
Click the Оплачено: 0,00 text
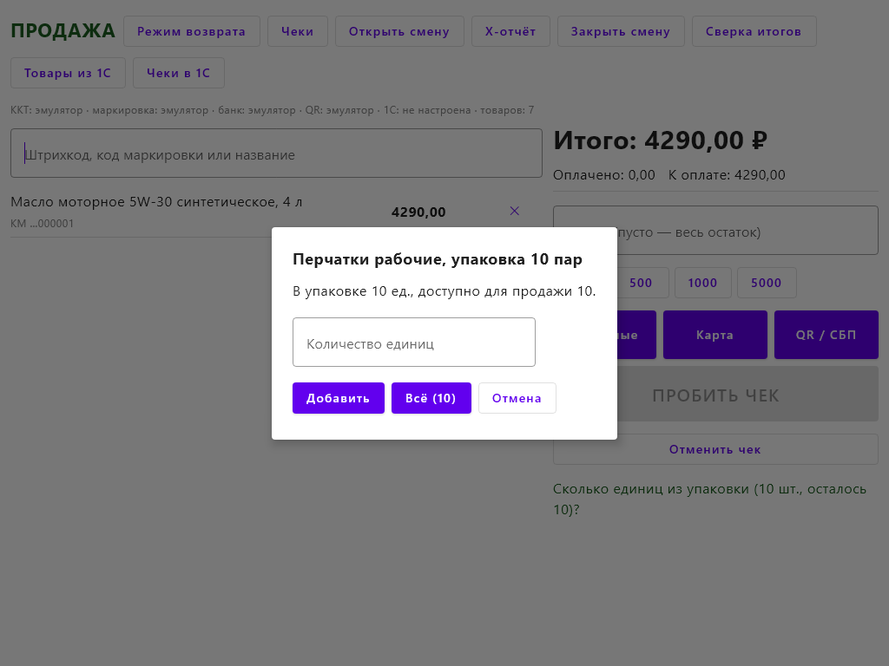click(604, 175)
